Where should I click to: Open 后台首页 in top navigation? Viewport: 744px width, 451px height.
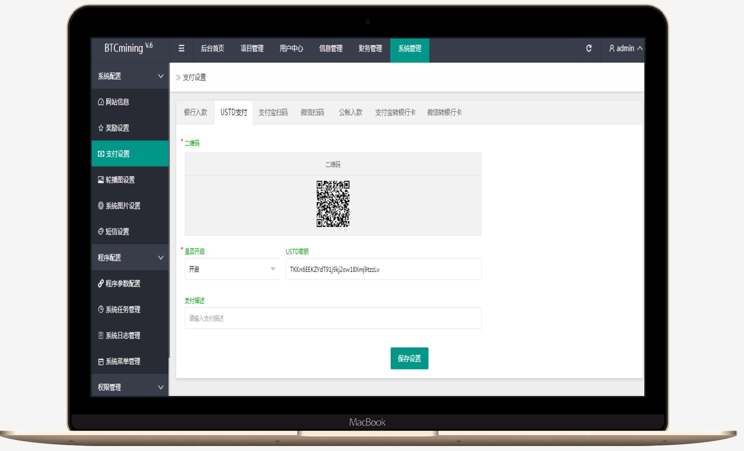212,48
